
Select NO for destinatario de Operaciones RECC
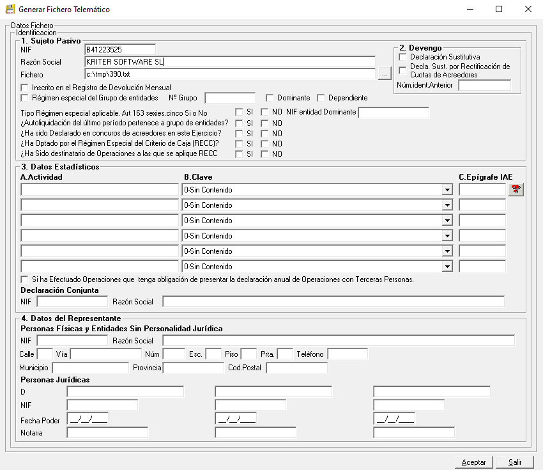[264, 154]
